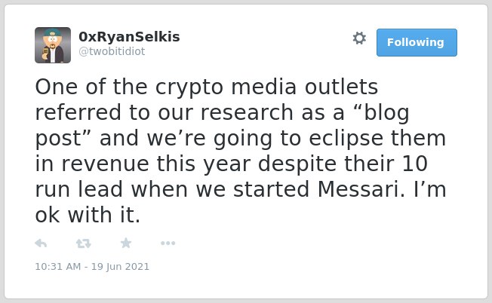Visit the @twobitidiot handle profile
Screen dimensions: 492x303
[112, 51]
